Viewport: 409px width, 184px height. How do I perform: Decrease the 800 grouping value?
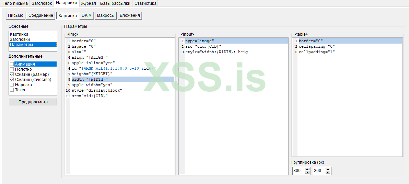(x=307, y=172)
